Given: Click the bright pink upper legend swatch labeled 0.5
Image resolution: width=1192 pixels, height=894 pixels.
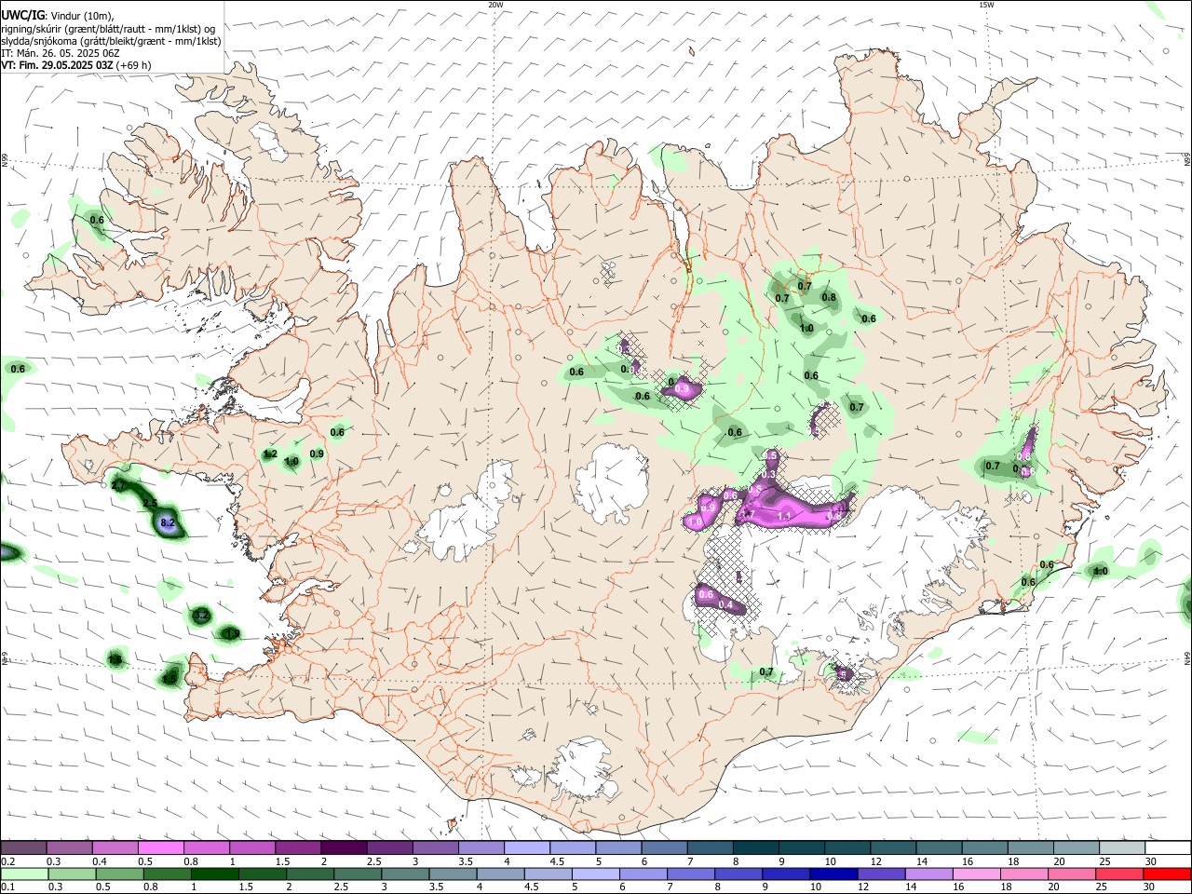Looking at the screenshot, I should point(161,848).
